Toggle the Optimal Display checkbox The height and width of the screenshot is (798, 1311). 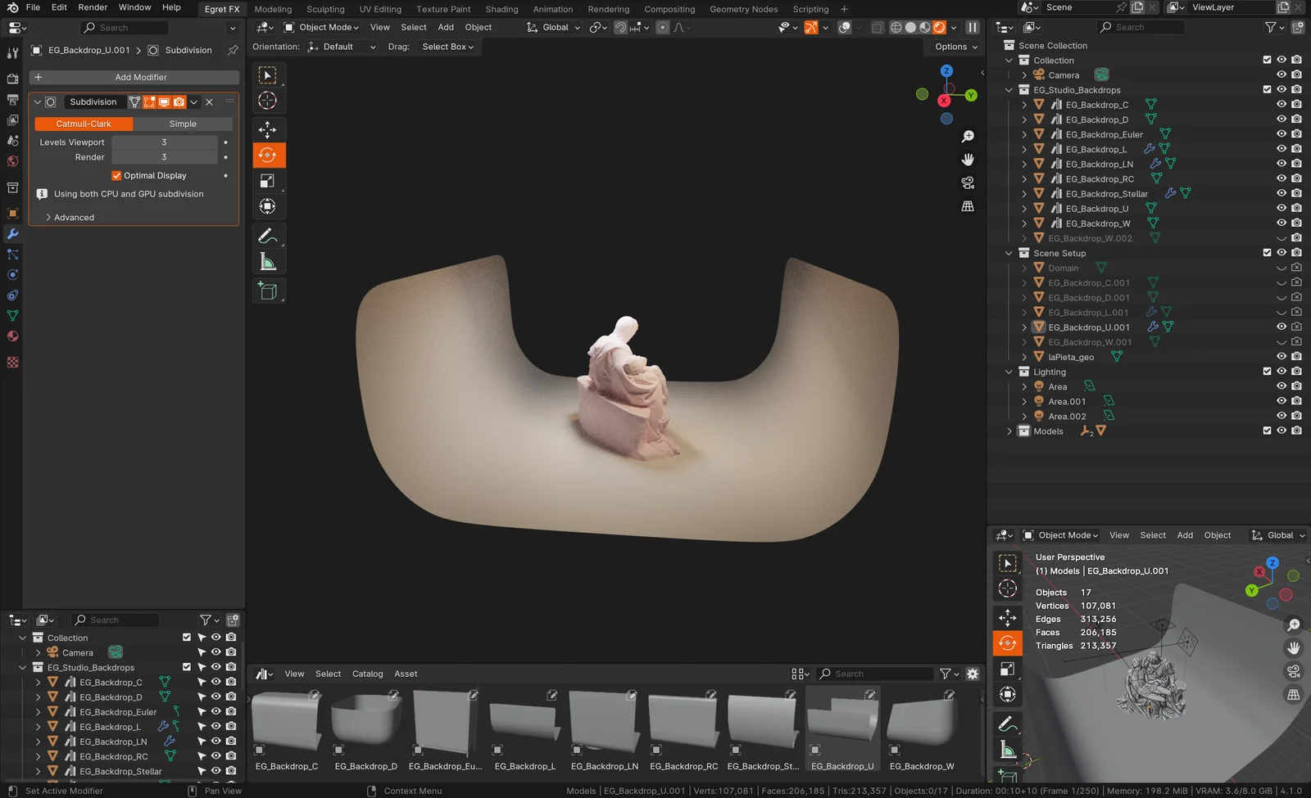tap(117, 175)
